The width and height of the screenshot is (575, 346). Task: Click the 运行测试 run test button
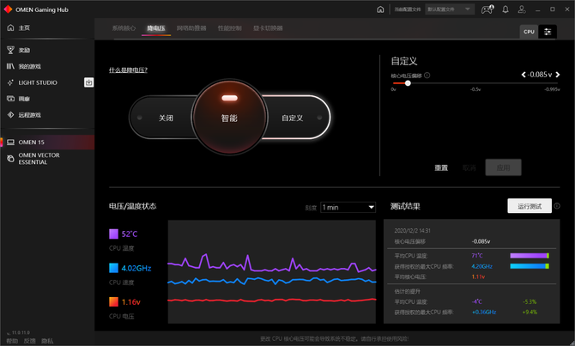coord(530,206)
